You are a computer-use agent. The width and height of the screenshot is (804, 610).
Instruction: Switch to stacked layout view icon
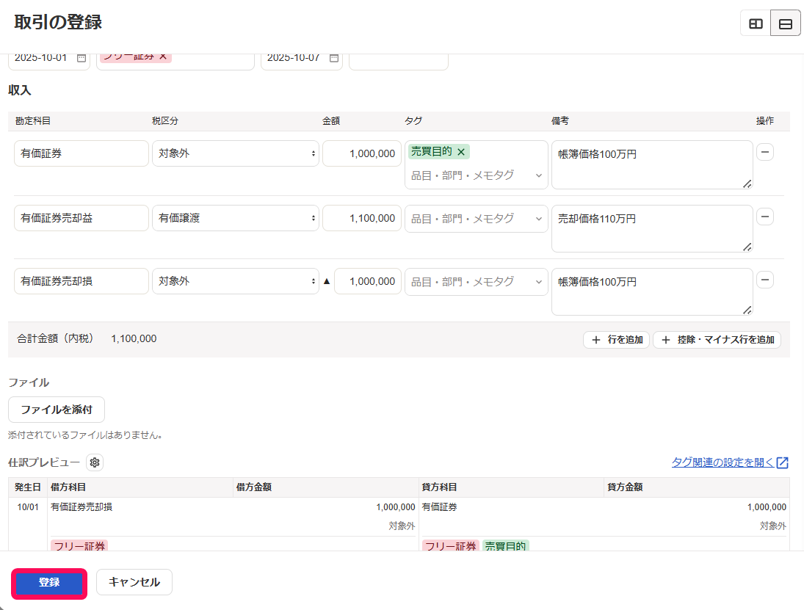tap(785, 23)
